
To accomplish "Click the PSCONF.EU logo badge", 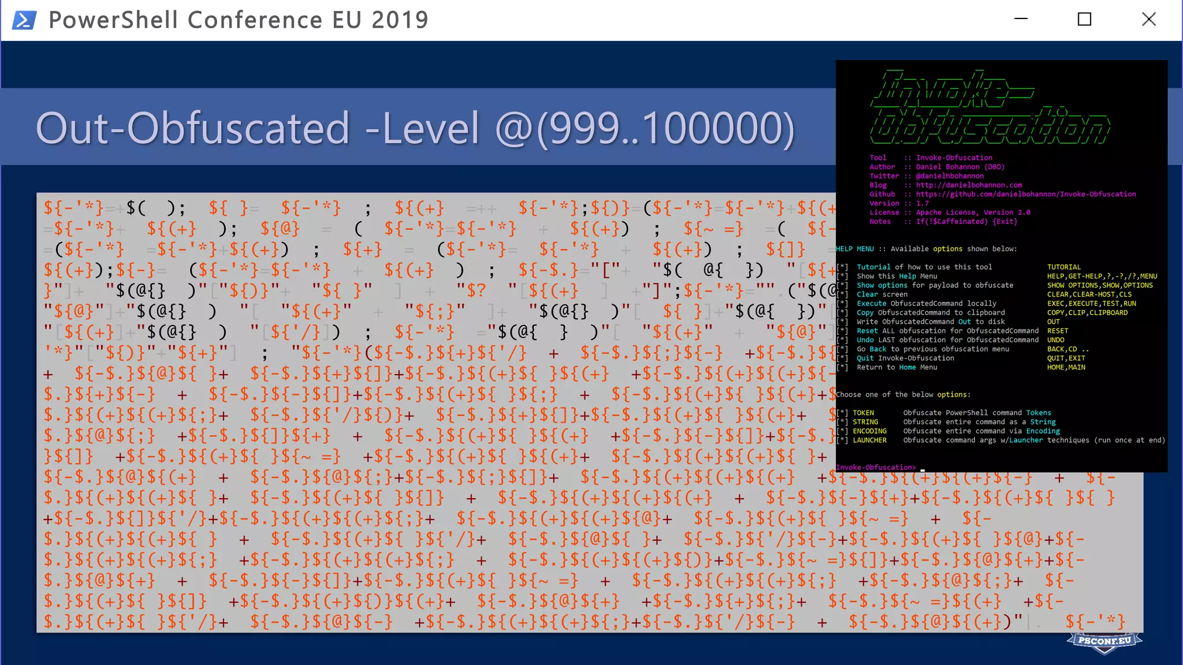I will coord(1104,642).
